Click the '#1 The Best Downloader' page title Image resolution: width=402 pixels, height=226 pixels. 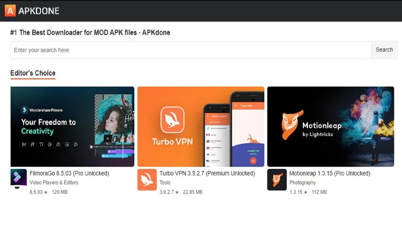(x=90, y=32)
